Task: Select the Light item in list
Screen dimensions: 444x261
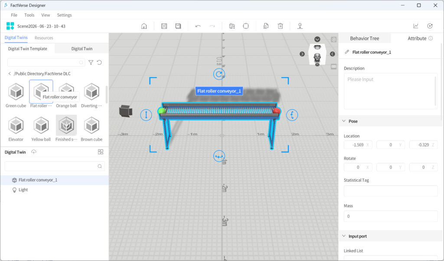Action: (x=54, y=190)
